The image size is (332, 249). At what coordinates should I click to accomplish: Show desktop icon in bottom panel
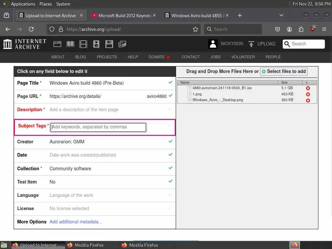pos(4,245)
